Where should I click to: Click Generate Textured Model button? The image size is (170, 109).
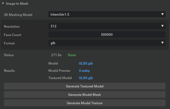85,86
